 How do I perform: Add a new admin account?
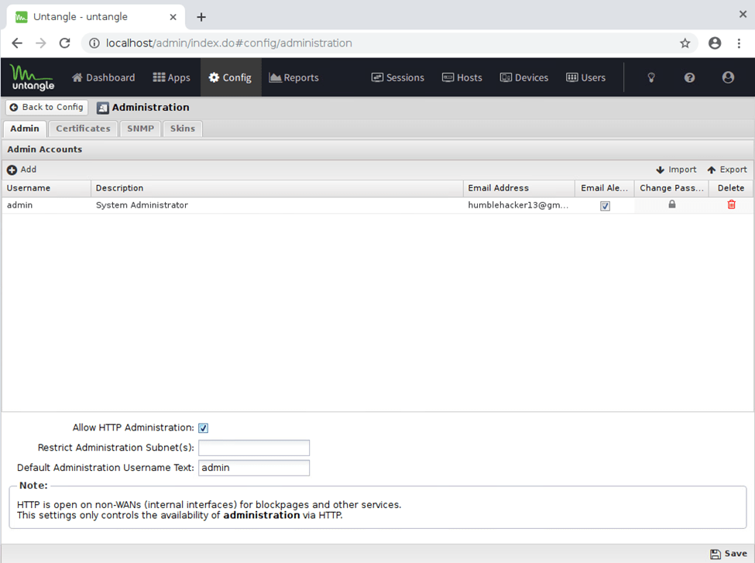tap(22, 170)
